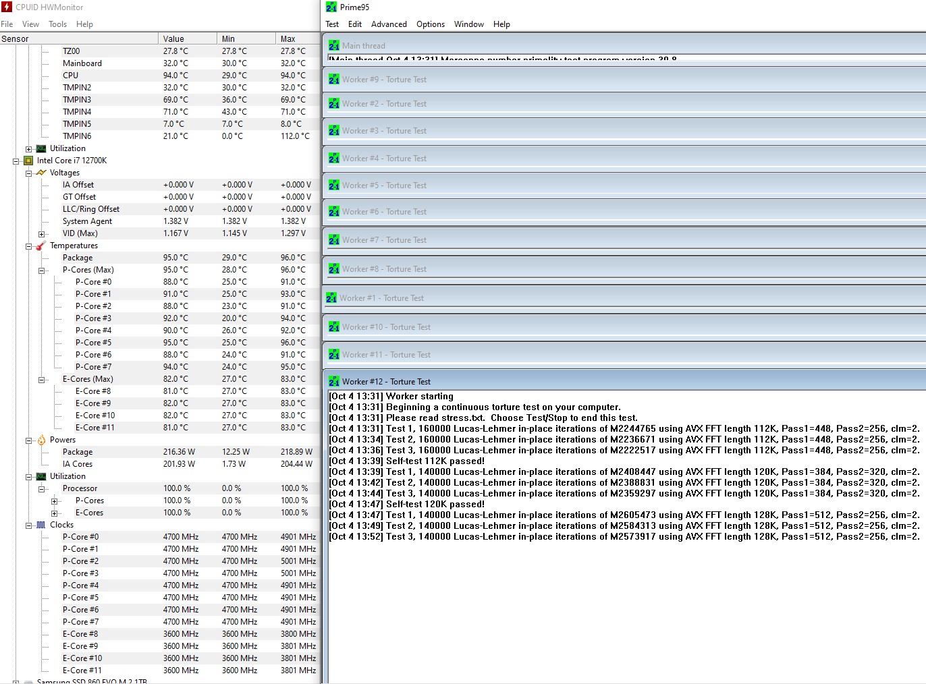Click the CPUID HWMonitor title bar icon
The height and width of the screenshot is (684, 926).
point(7,7)
